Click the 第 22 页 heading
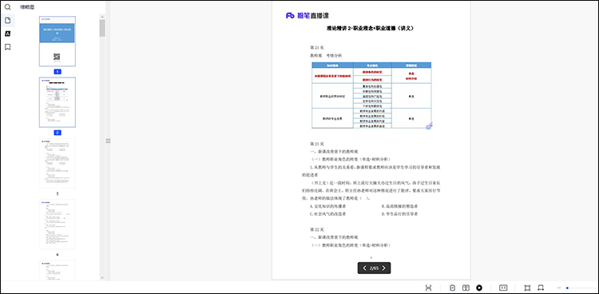Image resolution: width=599 pixels, height=294 pixels. [x=317, y=230]
